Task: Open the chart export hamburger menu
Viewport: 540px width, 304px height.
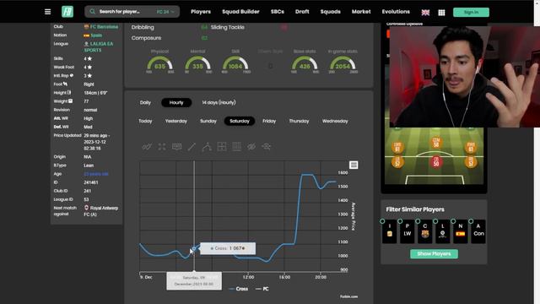Action: pos(354,166)
